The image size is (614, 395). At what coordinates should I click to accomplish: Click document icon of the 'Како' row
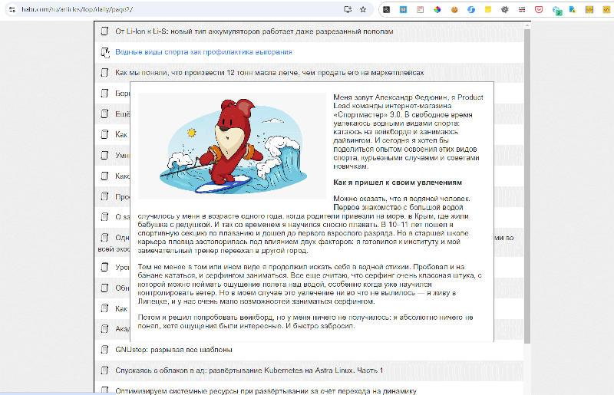[104, 176]
